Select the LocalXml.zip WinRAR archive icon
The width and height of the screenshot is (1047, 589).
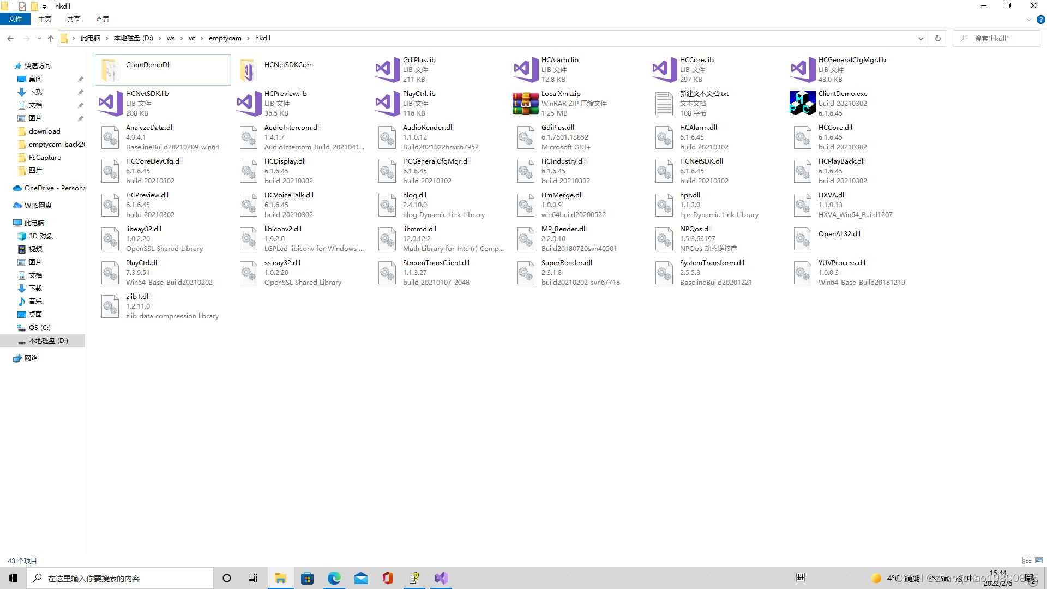(x=526, y=103)
